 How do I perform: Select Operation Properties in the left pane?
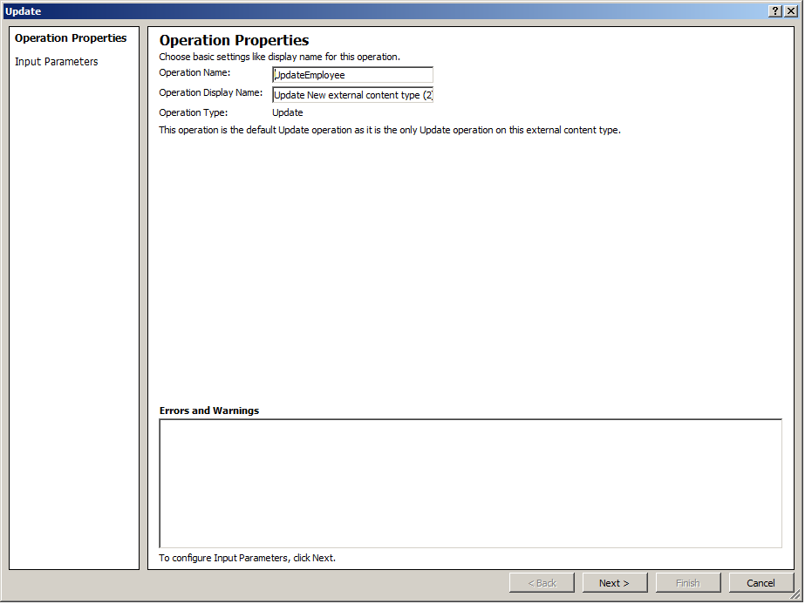click(71, 38)
